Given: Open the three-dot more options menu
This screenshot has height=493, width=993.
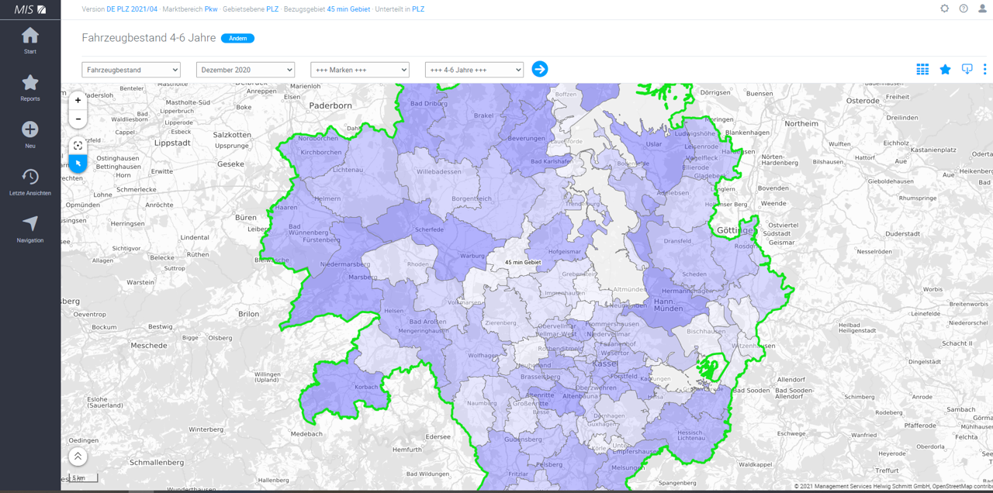Looking at the screenshot, I should 984,69.
